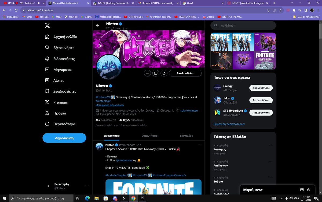This screenshot has height=202, width=322.
Task: Open 456 Ακολουθείτε following list
Action: click(105, 120)
